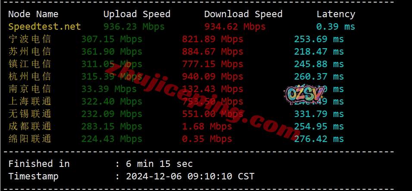Viewport: 412px width, 191px height.
Task: Select the 宁波电信 node row
Action: [x=176, y=39]
